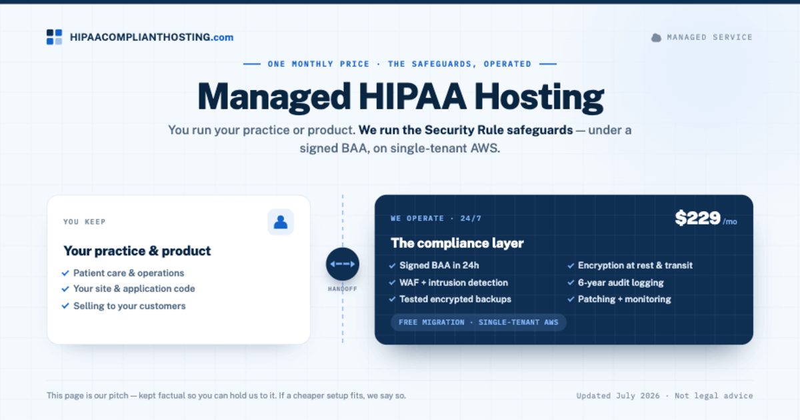Click the checkmark beside Encryption at rest & transit

(571, 265)
